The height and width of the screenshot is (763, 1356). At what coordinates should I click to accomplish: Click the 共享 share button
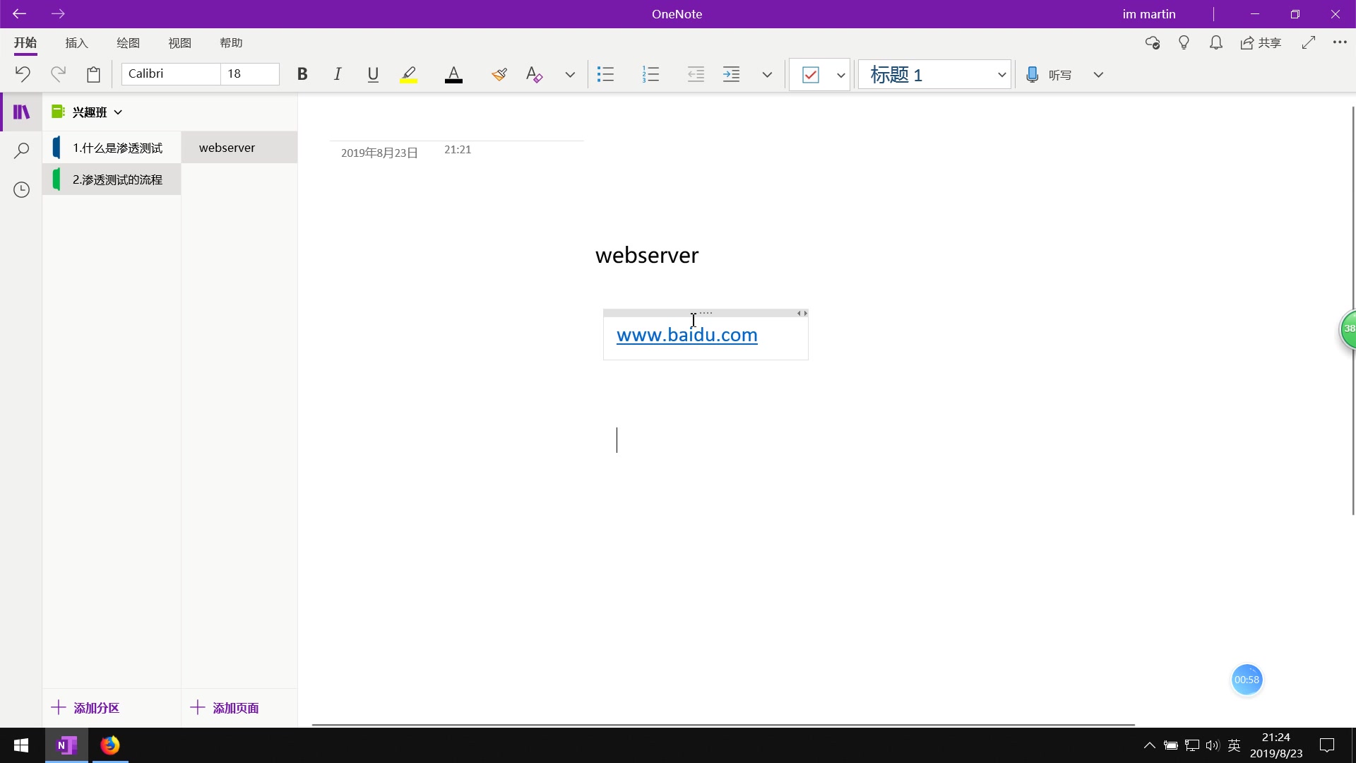1261,43
